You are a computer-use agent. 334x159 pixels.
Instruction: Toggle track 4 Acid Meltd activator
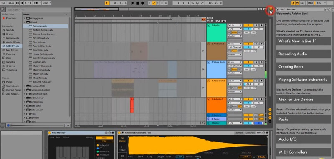[248, 81]
